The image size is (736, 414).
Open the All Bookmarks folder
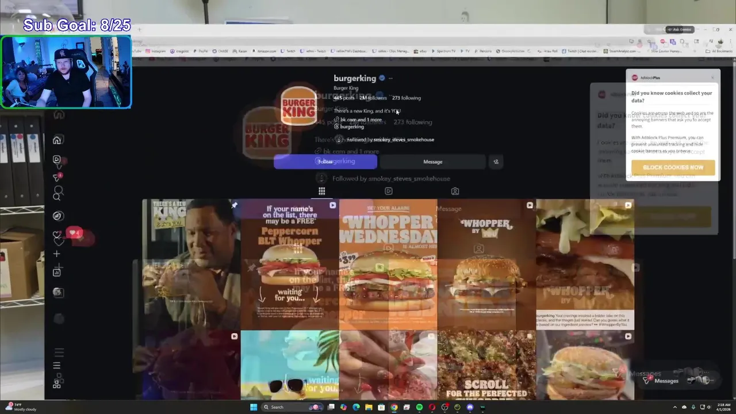coord(719,51)
